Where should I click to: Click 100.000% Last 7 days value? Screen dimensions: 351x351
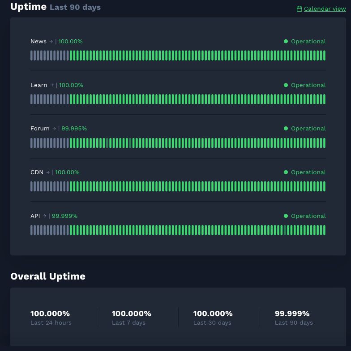(132, 313)
